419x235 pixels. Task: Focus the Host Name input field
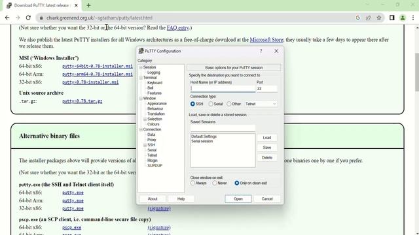click(223, 89)
